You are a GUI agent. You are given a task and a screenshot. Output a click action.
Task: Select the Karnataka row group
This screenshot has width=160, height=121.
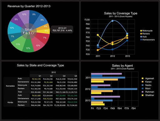point(10,86)
